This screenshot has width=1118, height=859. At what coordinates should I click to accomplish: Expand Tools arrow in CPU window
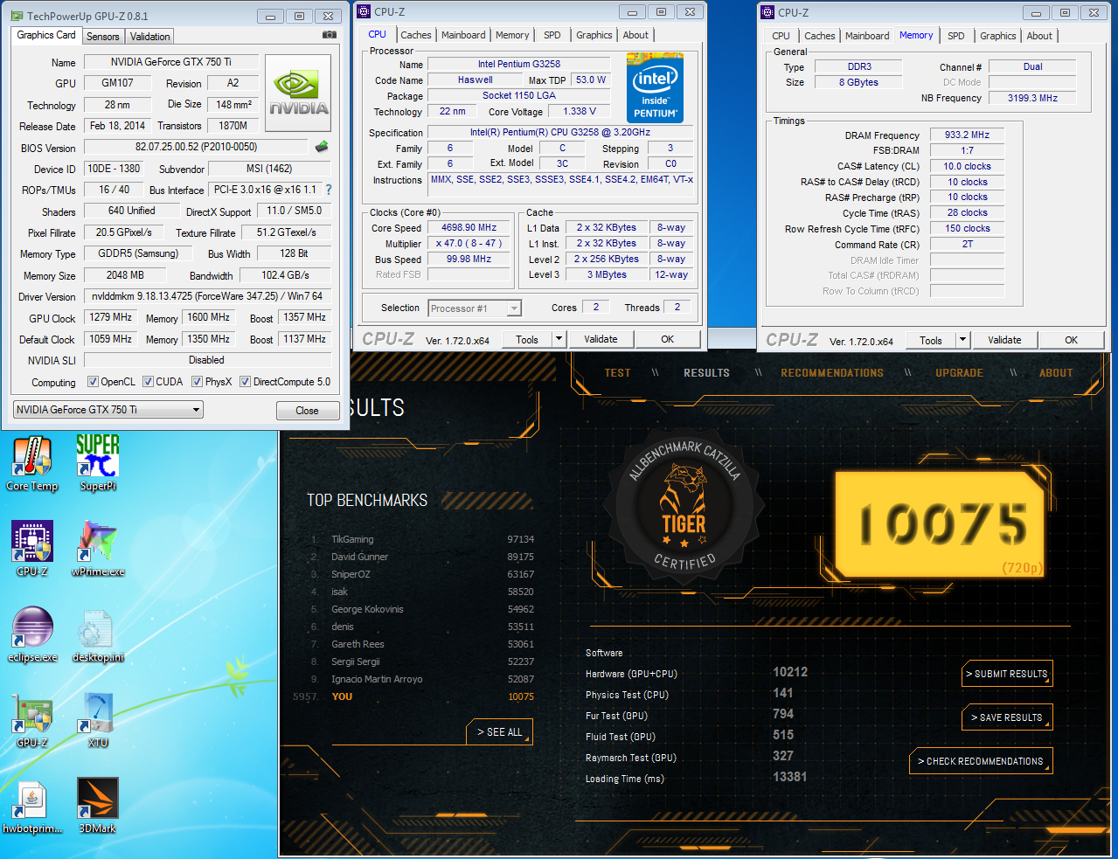(x=559, y=339)
